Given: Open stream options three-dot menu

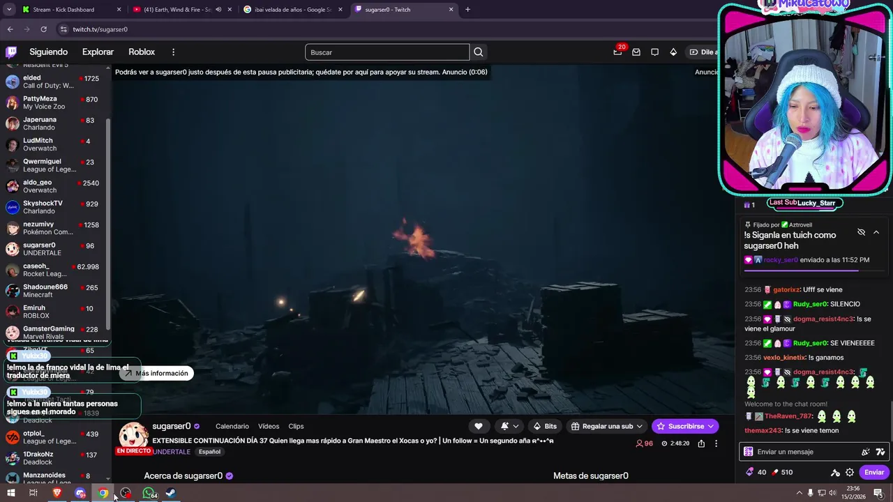Looking at the screenshot, I should tap(716, 443).
